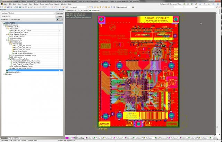Close the Projects panel with its X icon

tap(63, 10)
